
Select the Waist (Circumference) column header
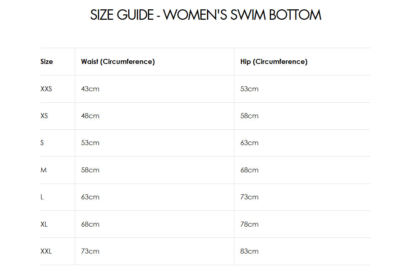(118, 62)
